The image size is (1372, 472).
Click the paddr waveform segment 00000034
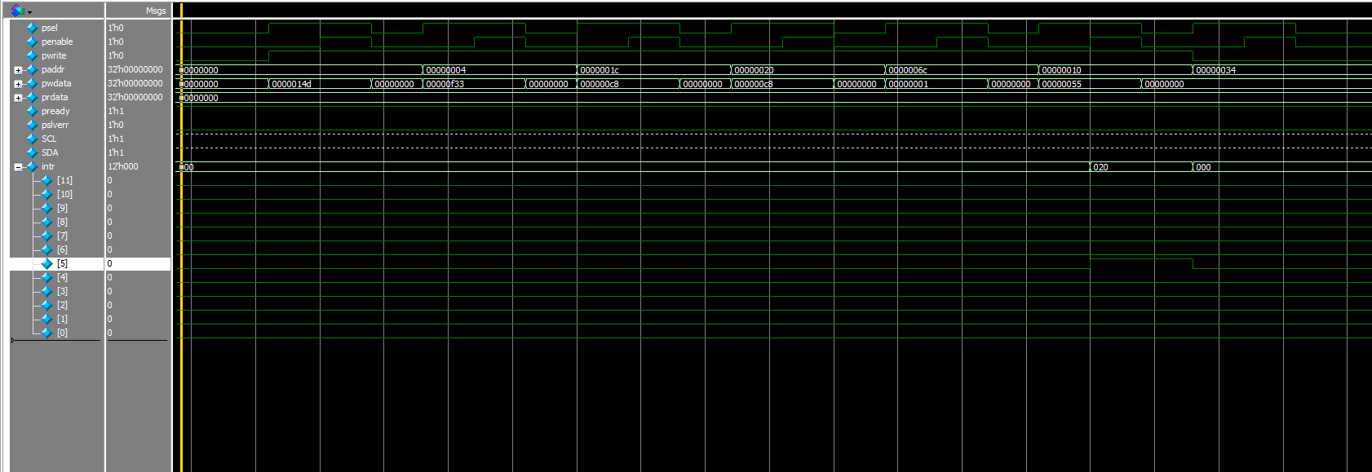point(1281,70)
